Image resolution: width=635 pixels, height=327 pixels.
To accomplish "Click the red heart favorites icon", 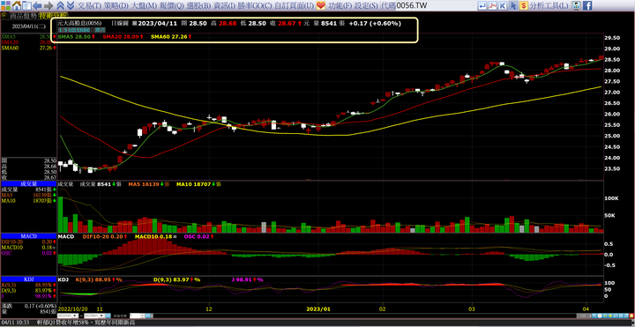I will point(321,5).
